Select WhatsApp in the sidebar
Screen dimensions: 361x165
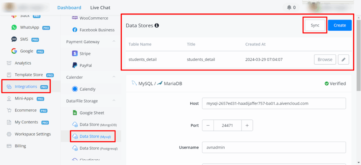pyautogui.click(x=29, y=27)
